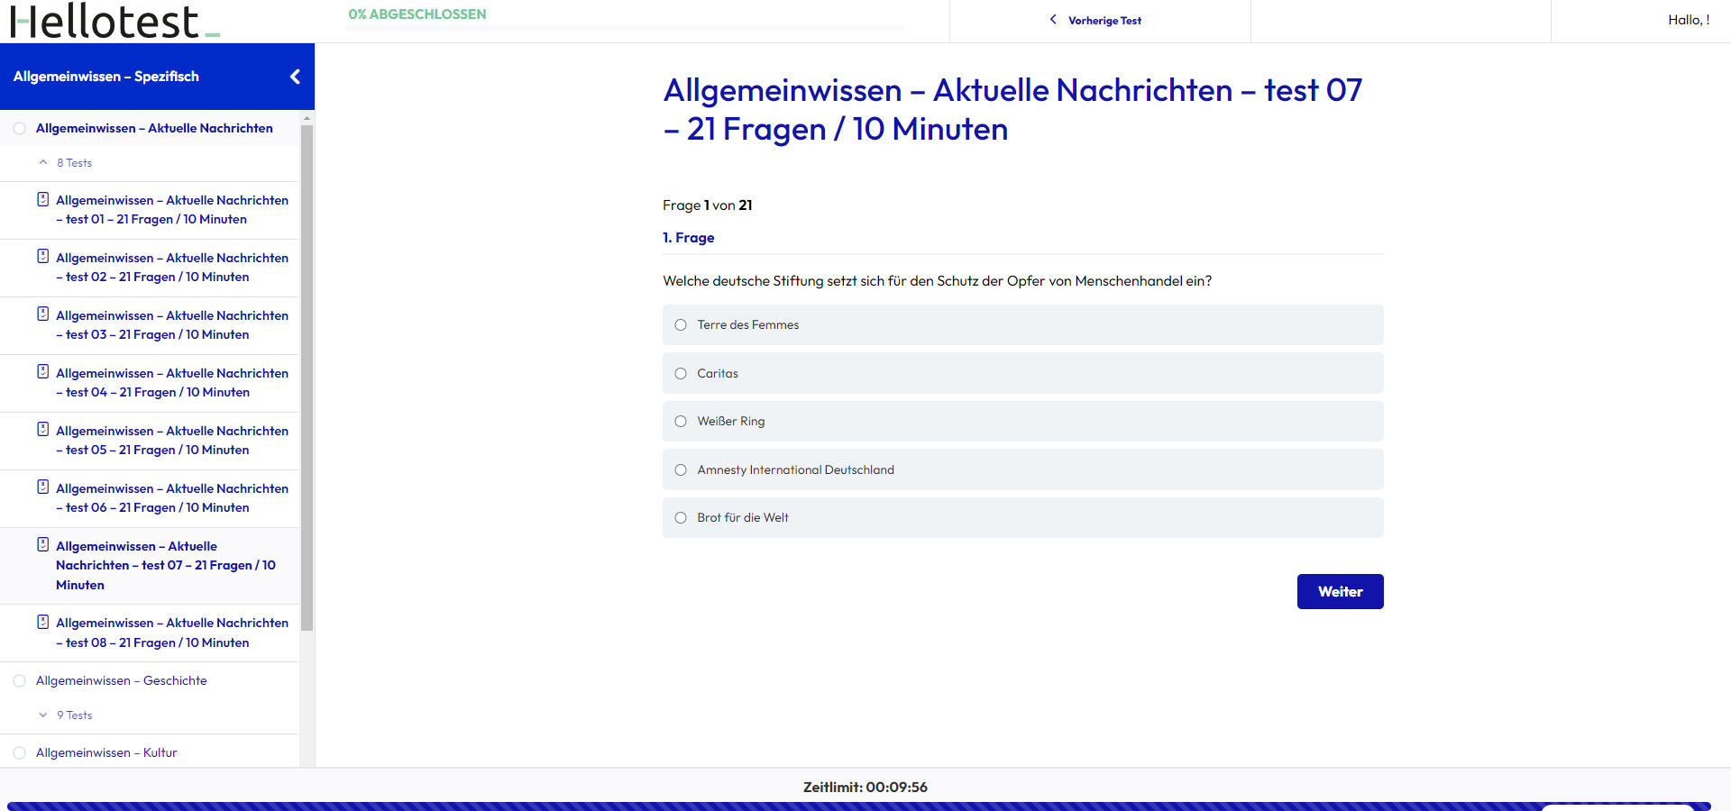
Task: Click the main test 07 title heading
Action: 1012,109
